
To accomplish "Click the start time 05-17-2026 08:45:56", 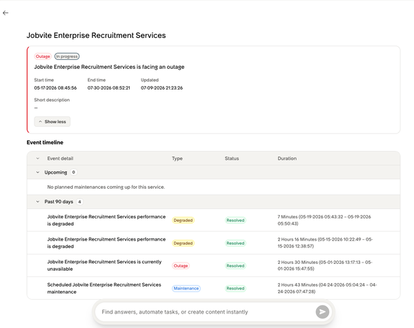I will [55, 88].
